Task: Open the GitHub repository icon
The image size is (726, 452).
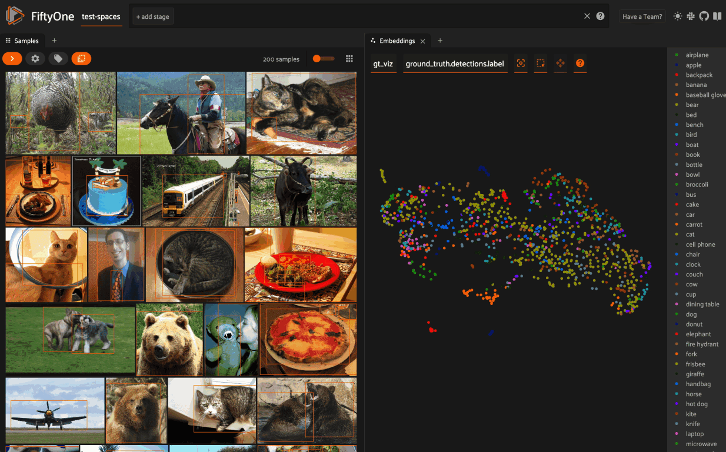Action: pos(704,16)
